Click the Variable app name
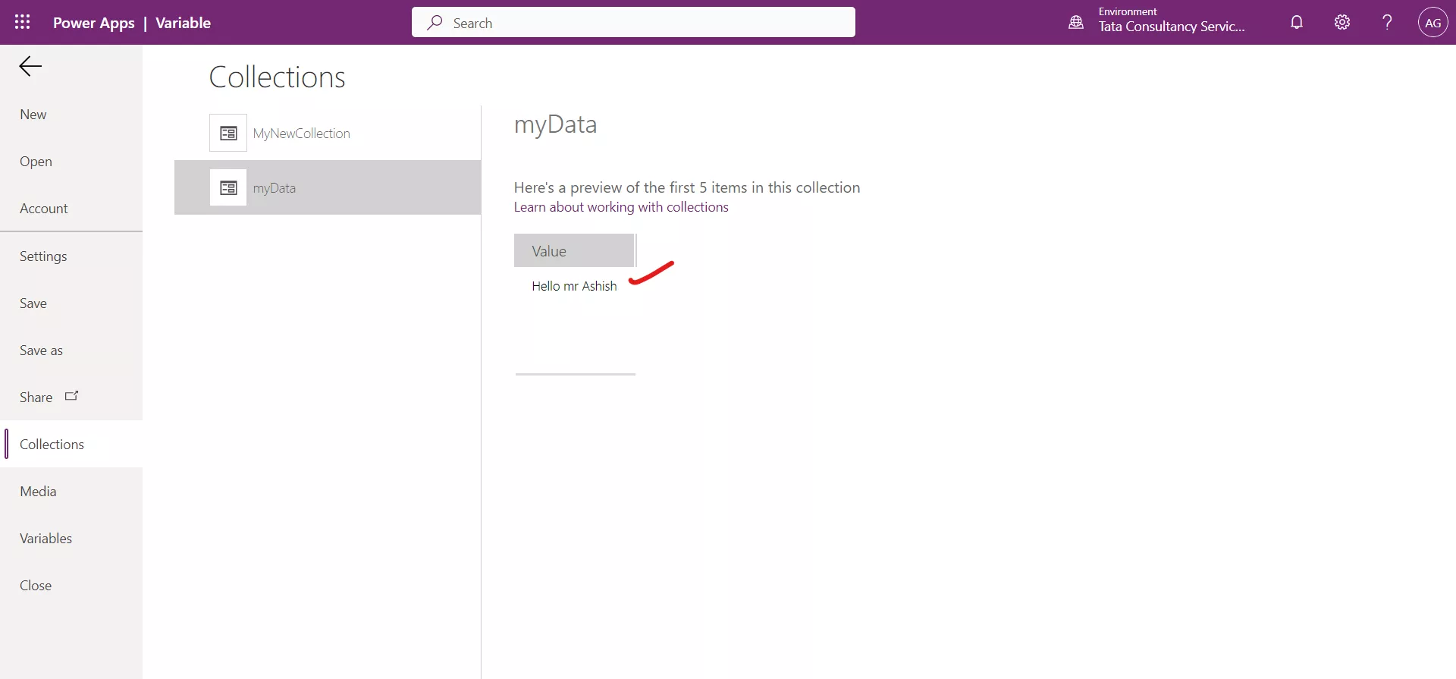The width and height of the screenshot is (1456, 679). pos(183,23)
